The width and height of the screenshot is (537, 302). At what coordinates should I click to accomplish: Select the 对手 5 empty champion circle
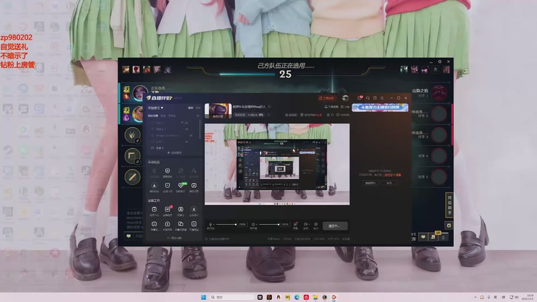click(439, 177)
